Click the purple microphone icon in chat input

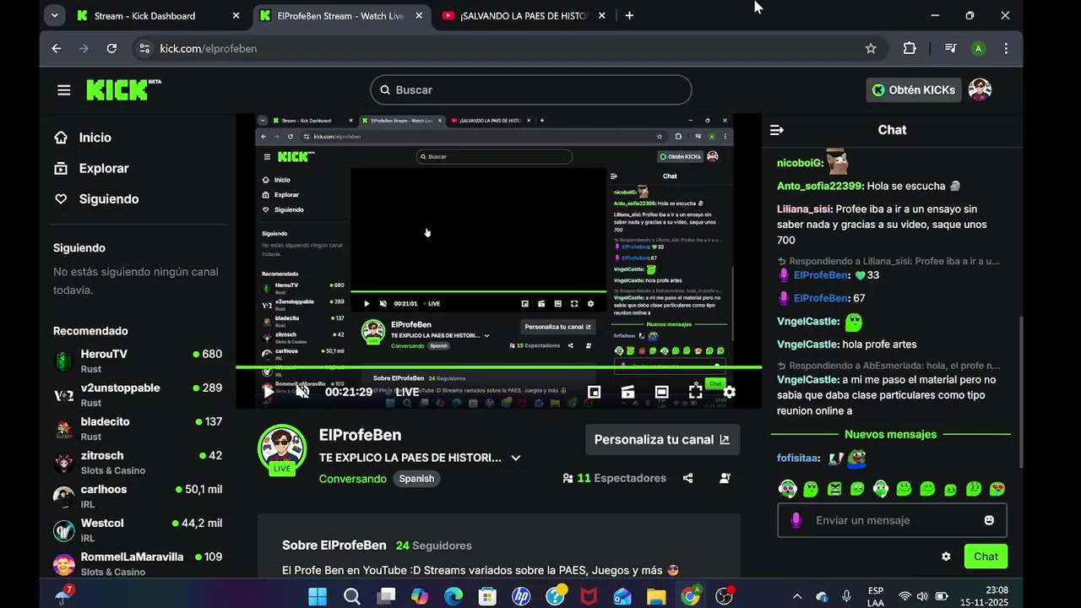point(796,520)
